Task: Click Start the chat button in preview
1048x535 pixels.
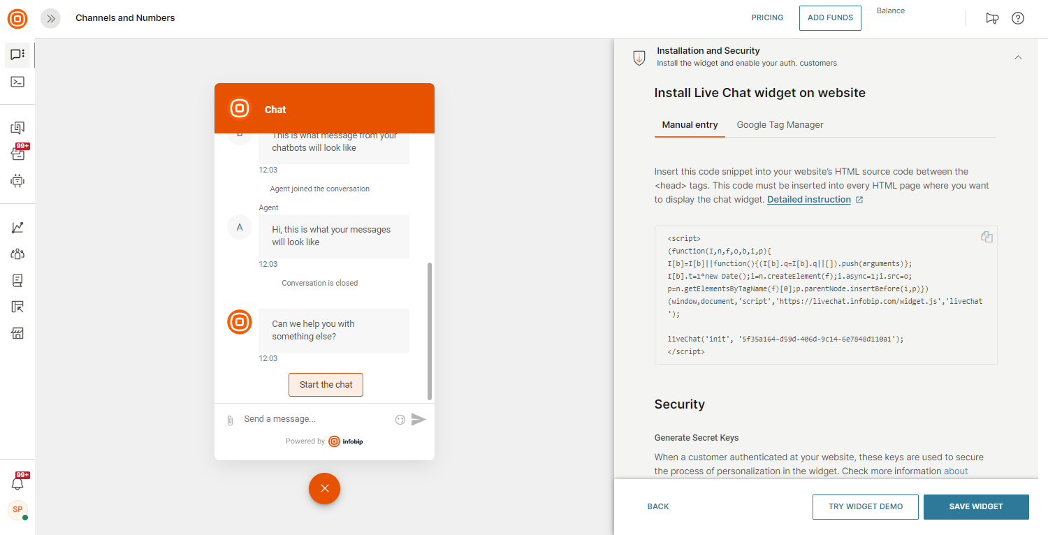Action: pyautogui.click(x=326, y=385)
